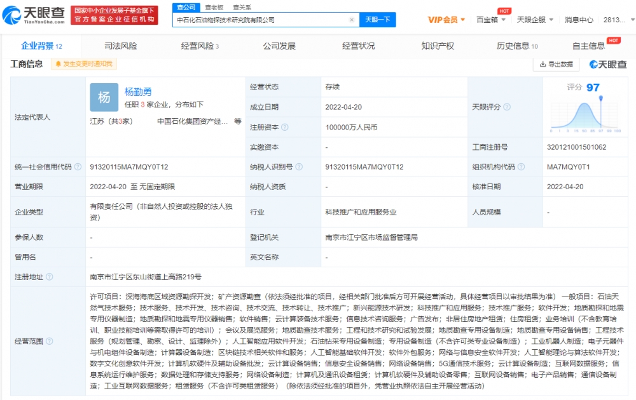Expand the 百宝箱 menu
The image size is (636, 400).
tap(491, 20)
